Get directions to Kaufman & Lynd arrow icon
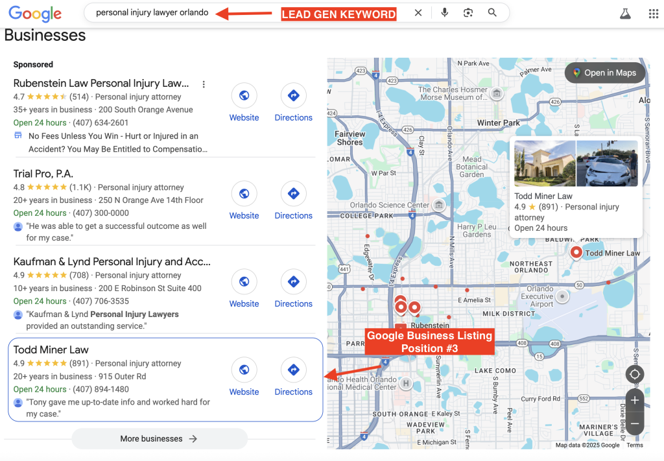This screenshot has height=461, width=664. (294, 281)
